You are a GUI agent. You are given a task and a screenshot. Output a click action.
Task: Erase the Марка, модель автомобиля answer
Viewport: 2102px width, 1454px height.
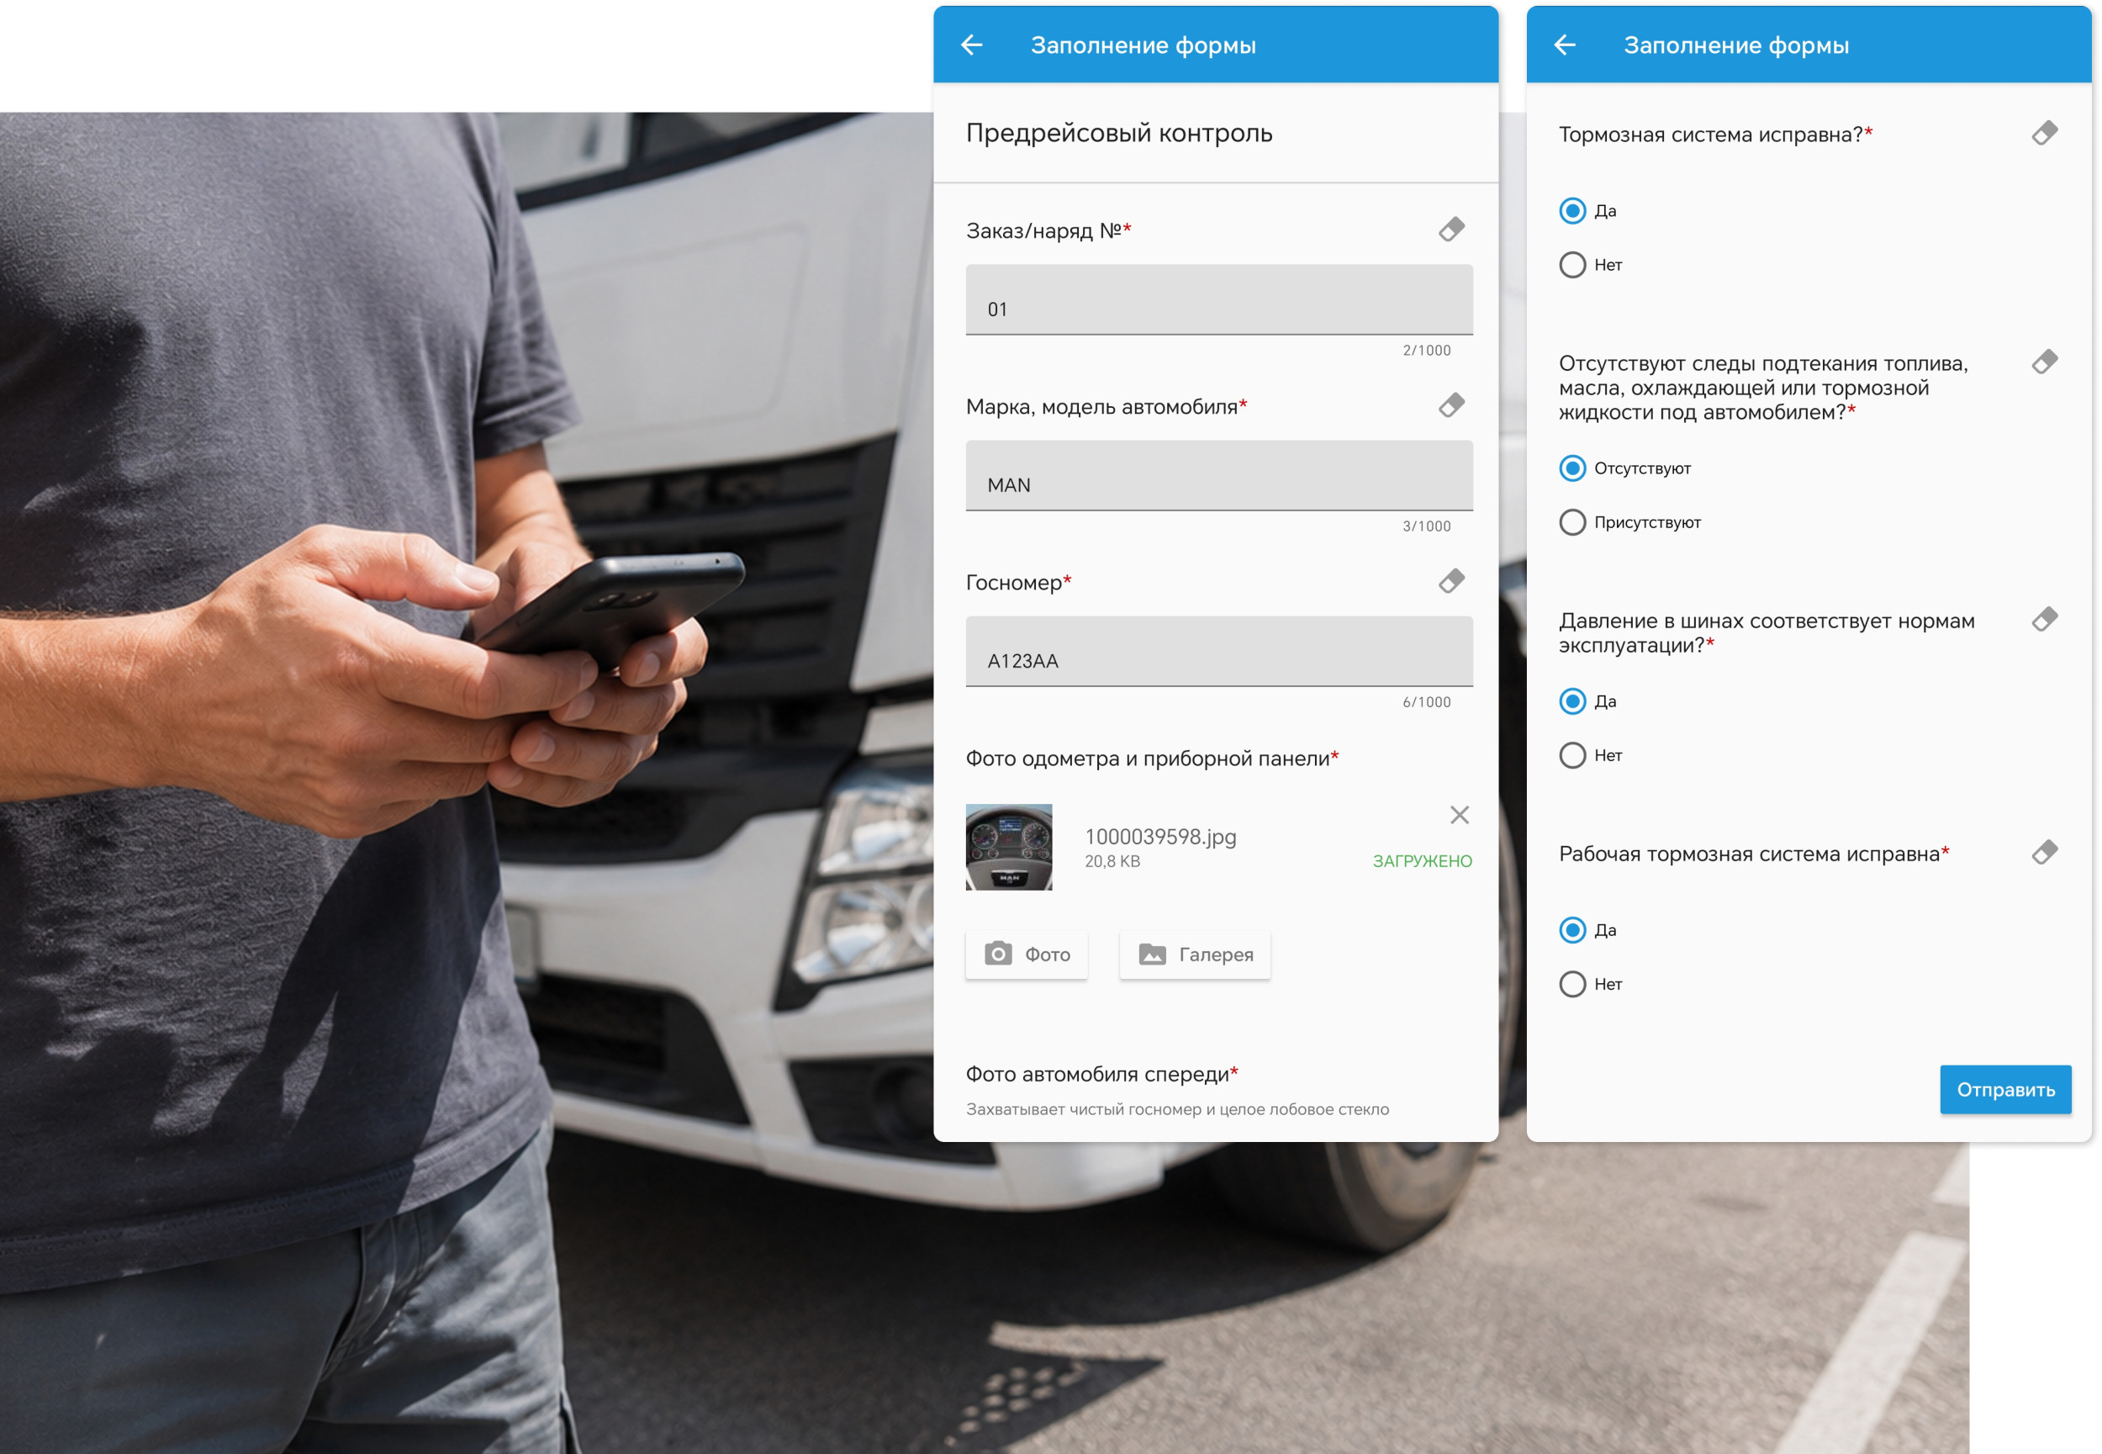point(1452,404)
